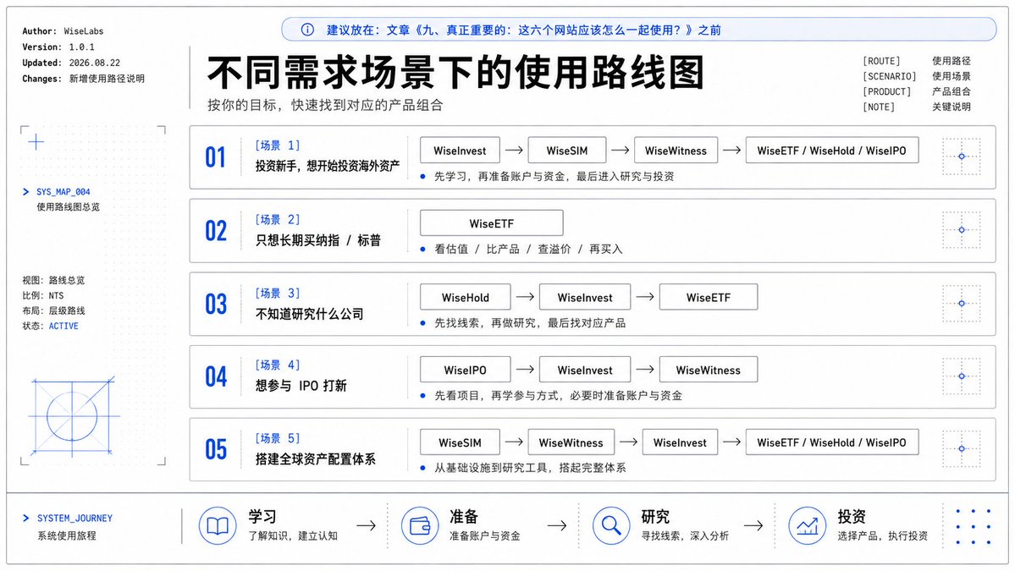Click the circle blueprint graphic in the left panel
This screenshot has height=571, width=1015.
click(x=73, y=415)
